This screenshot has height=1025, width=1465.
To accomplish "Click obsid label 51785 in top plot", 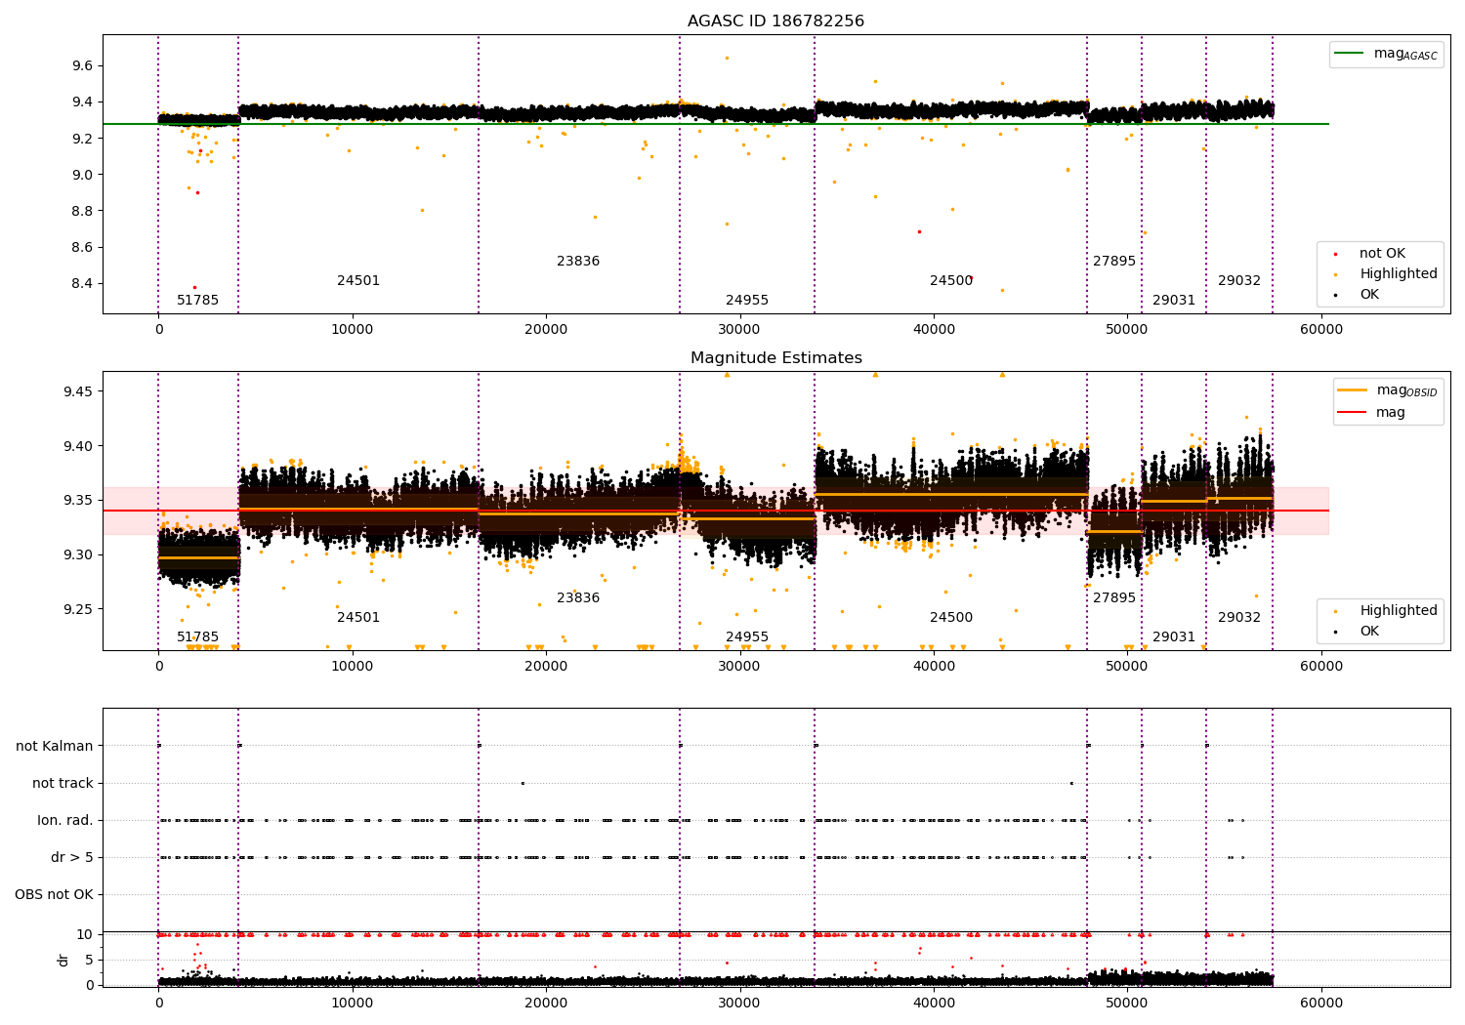I will point(198,301).
